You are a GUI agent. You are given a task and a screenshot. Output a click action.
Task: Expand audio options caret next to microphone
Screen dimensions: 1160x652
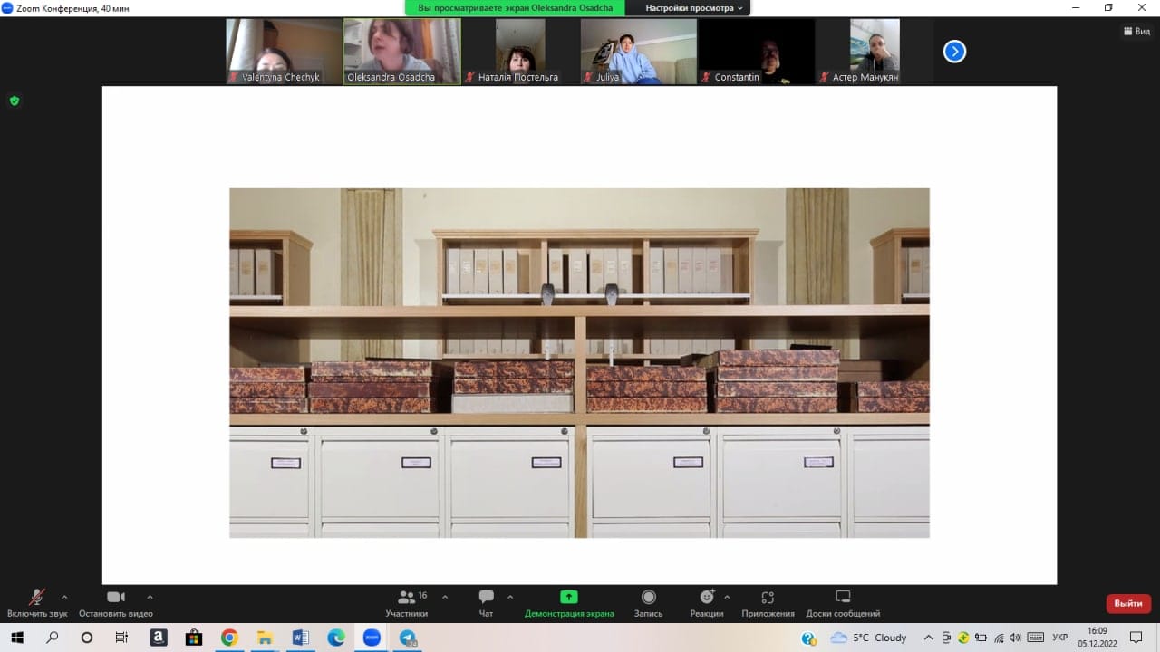click(x=64, y=597)
